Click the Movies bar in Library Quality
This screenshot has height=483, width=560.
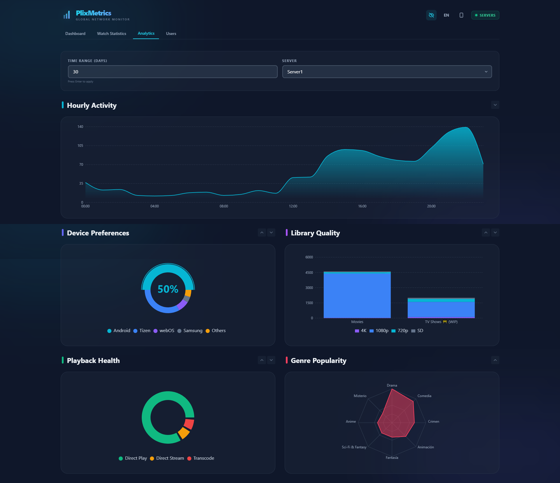357,295
